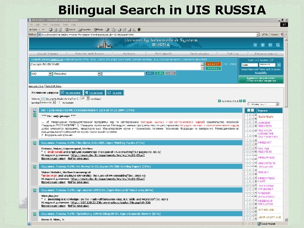Open the Technologies nav tab

click(x=199, y=54)
